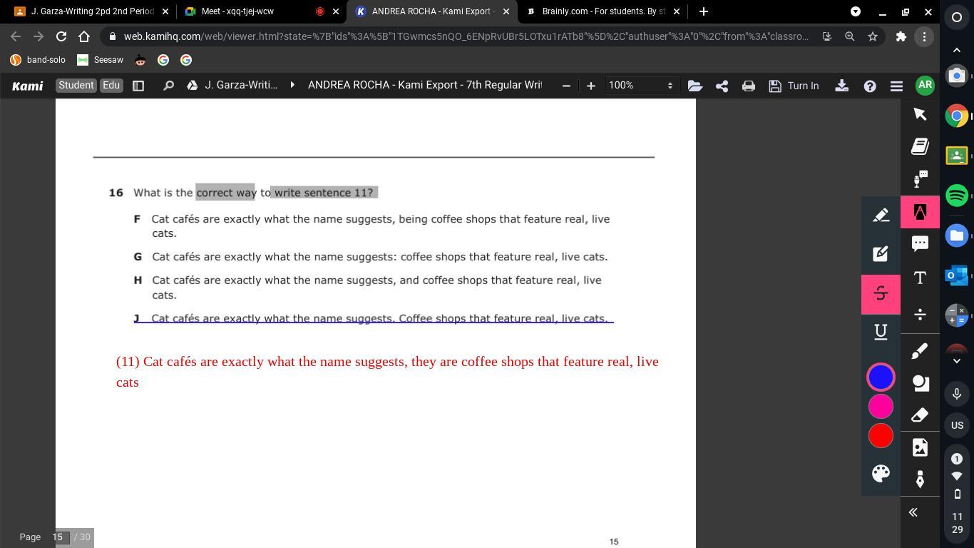Open Kami help
974x548 pixels.
coord(870,86)
